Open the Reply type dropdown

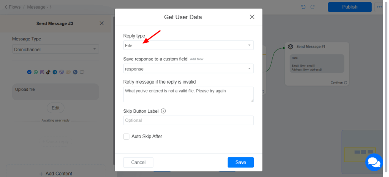pos(188,45)
